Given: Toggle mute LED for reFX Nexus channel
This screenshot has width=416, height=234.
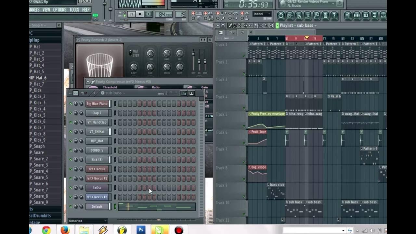Looking at the screenshot, I should [x=71, y=169].
